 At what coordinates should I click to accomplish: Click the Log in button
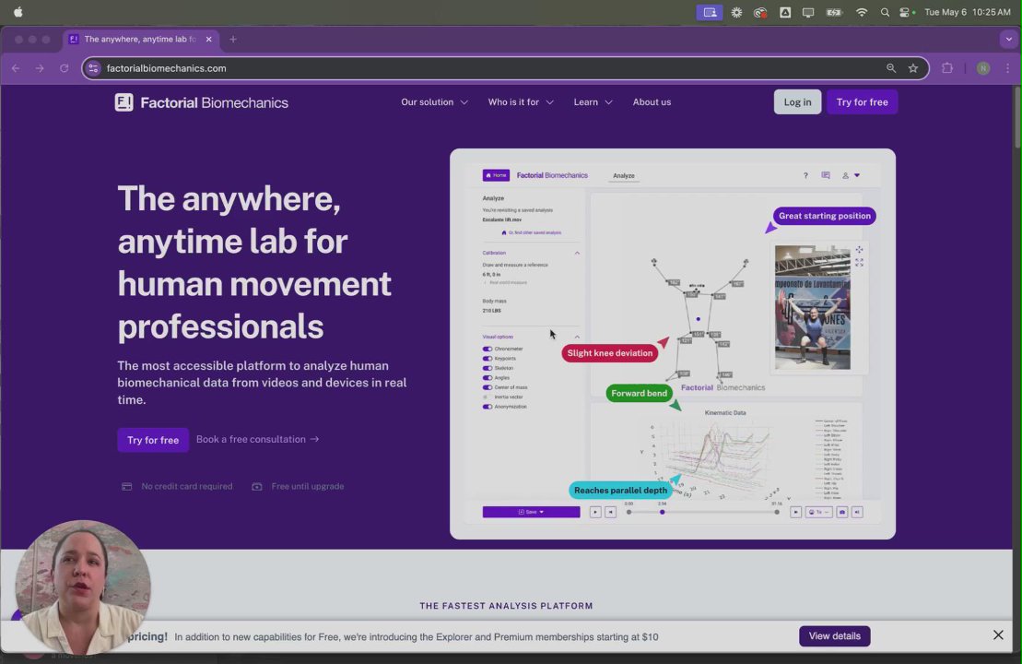pos(797,102)
